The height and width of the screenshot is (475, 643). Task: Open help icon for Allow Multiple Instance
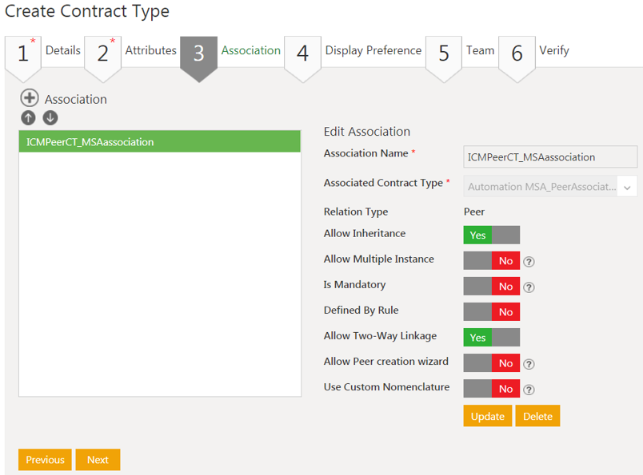[x=529, y=261]
